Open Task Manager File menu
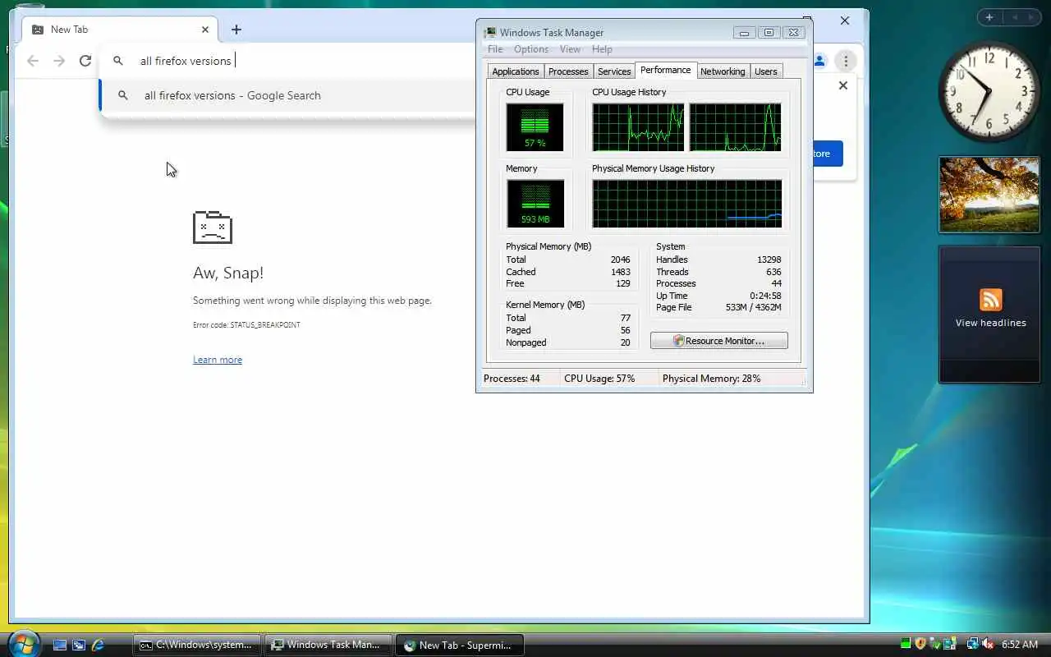The height and width of the screenshot is (657, 1051). pyautogui.click(x=495, y=49)
